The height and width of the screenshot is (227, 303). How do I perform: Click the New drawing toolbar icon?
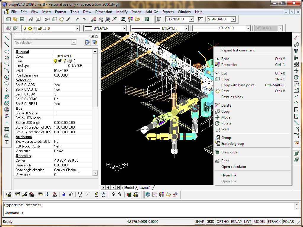coord(8,19)
